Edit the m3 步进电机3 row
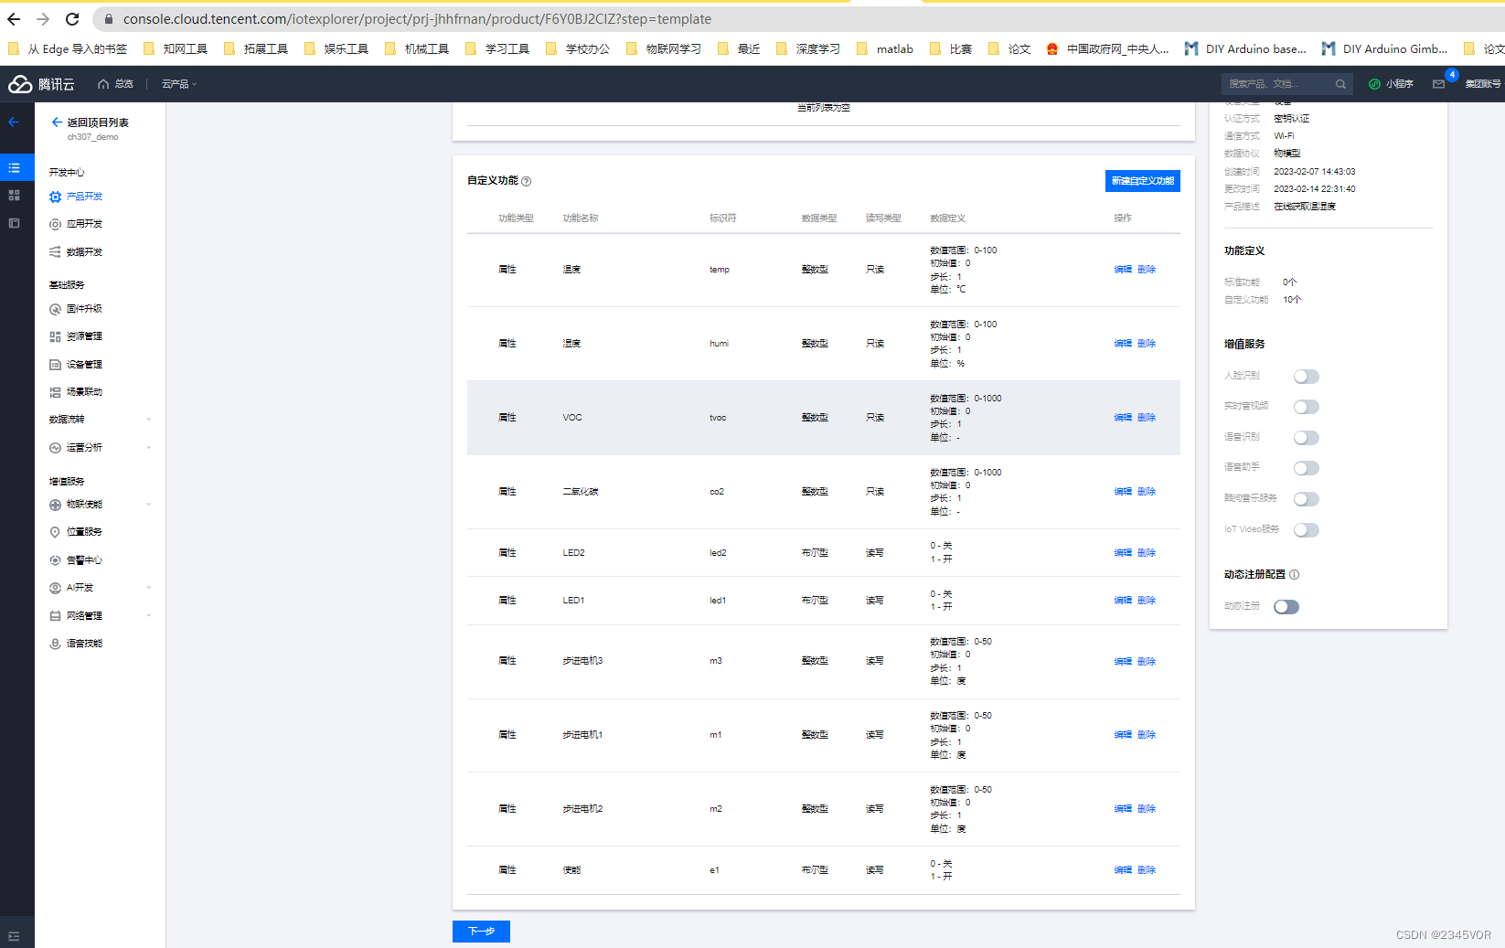The image size is (1505, 948). click(x=1123, y=662)
